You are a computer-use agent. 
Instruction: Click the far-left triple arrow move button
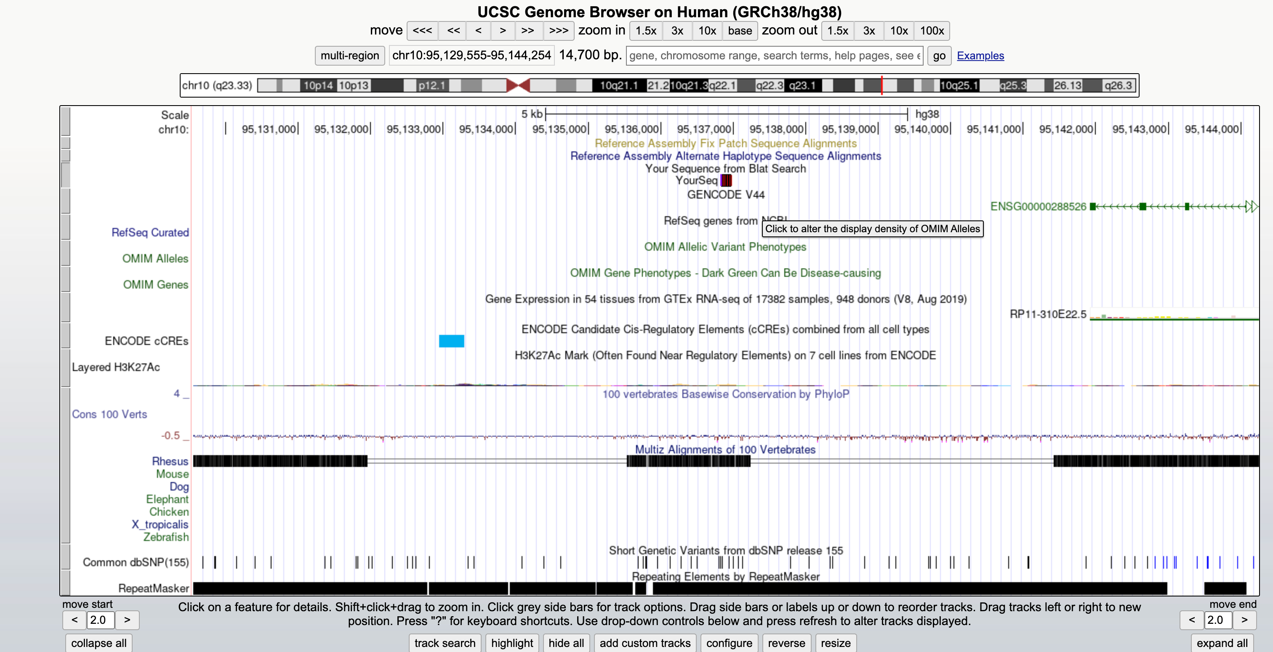[422, 31]
